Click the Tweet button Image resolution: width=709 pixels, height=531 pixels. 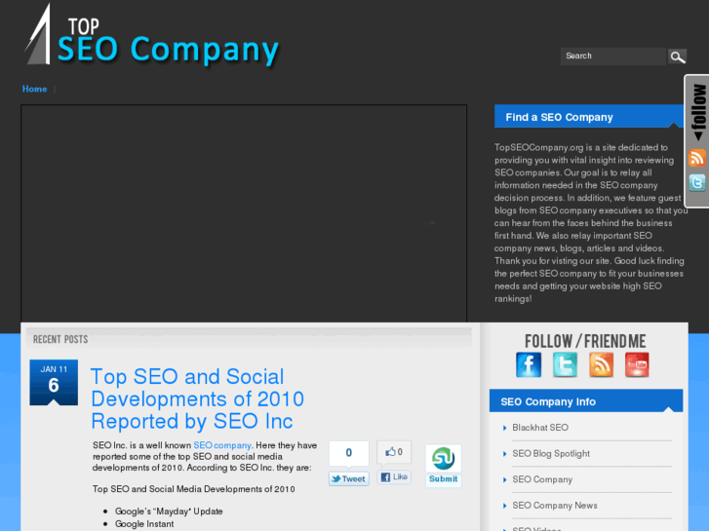[x=348, y=479]
